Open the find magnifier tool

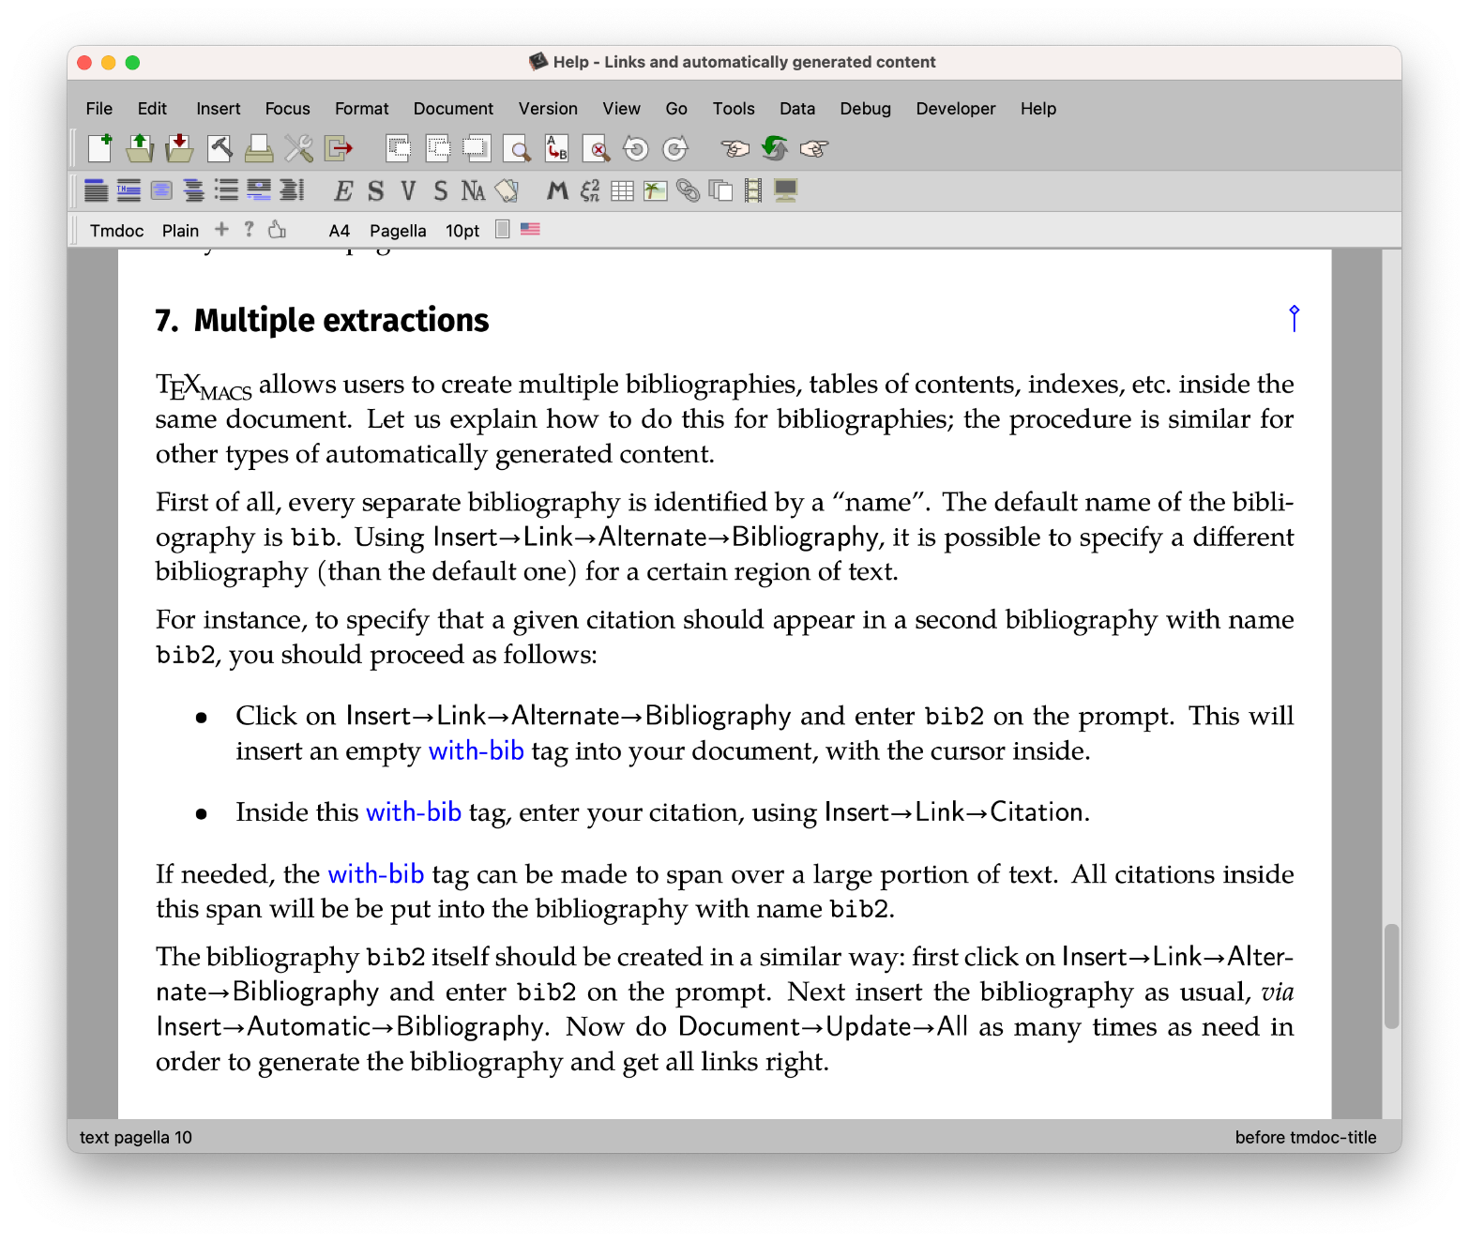(x=517, y=148)
